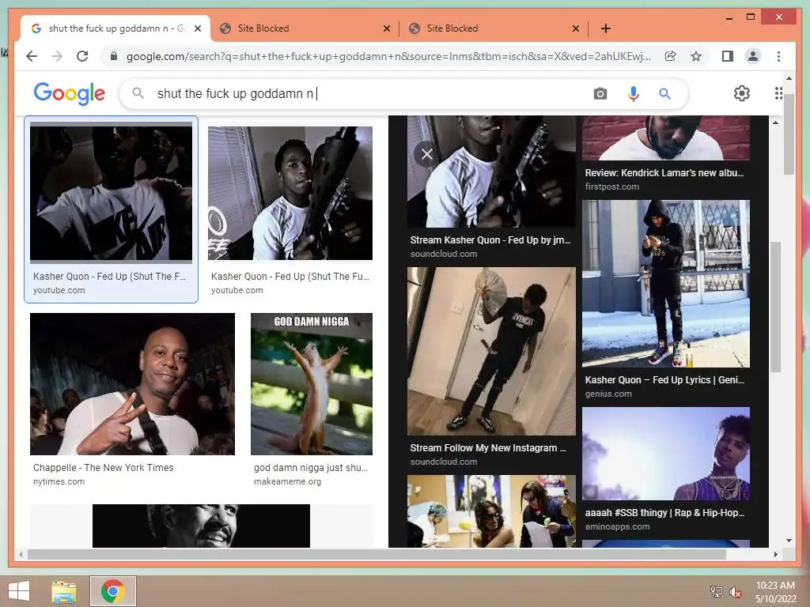Bookmark this page with star icon

[696, 56]
